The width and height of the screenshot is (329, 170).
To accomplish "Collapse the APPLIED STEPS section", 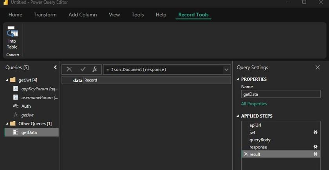I will click(238, 116).
